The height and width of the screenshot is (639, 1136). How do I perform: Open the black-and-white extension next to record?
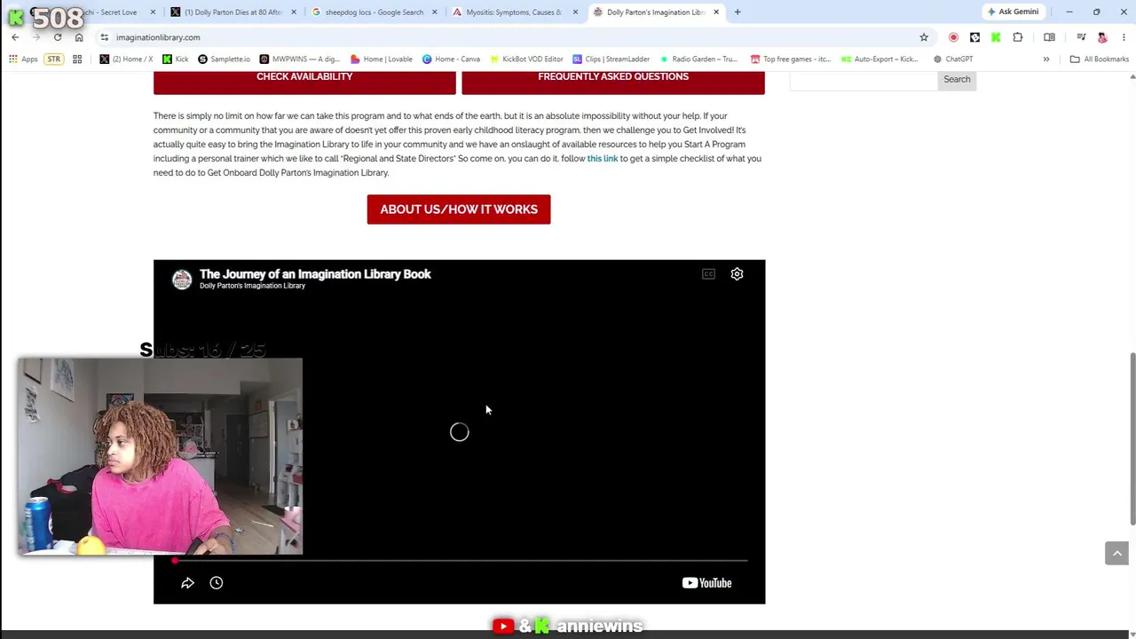pyautogui.click(x=974, y=37)
